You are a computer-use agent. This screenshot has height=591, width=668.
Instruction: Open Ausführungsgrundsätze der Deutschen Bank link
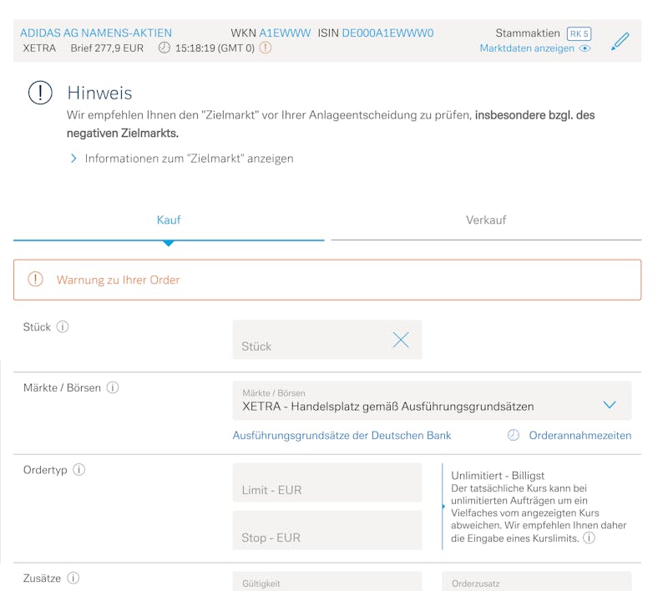click(x=342, y=435)
